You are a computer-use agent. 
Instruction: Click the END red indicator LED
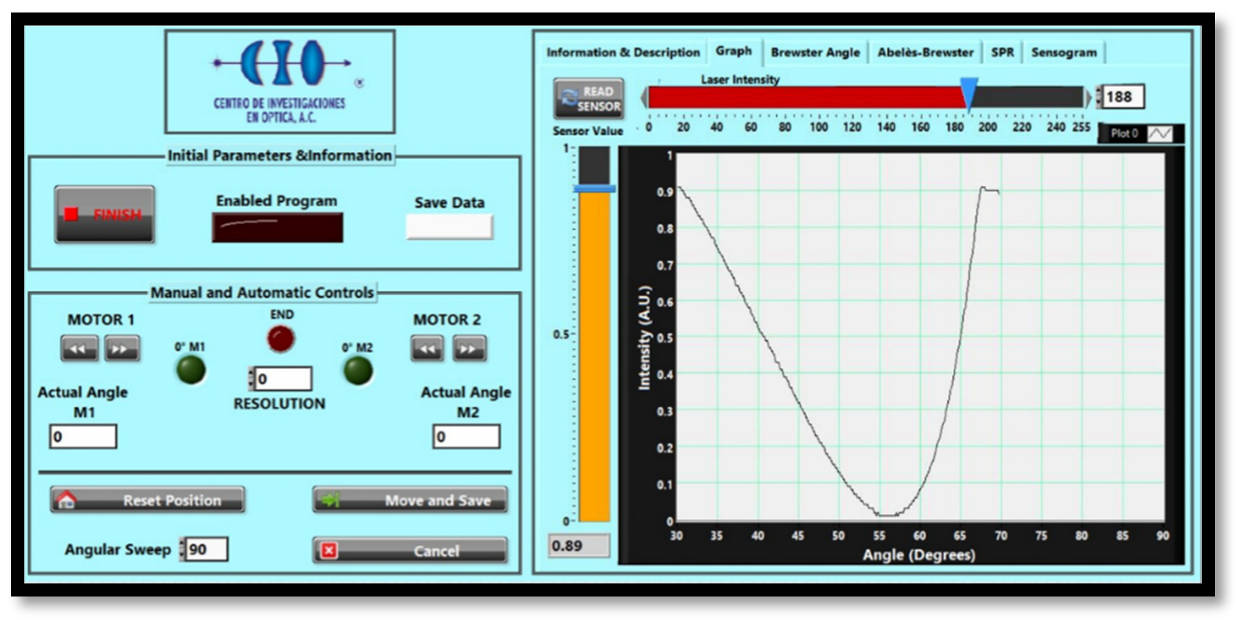pos(281,338)
